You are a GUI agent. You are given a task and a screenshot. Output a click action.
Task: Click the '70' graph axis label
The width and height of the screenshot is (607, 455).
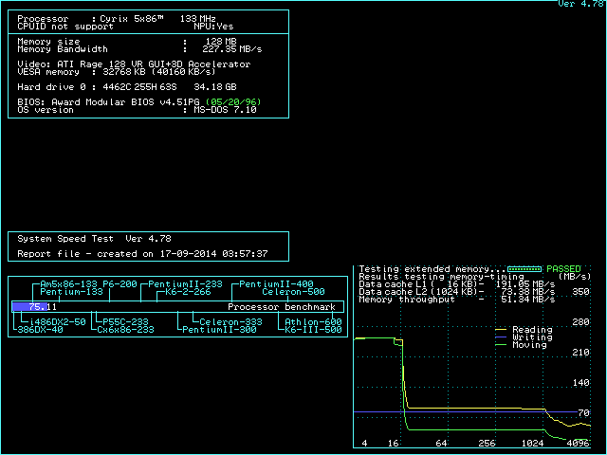point(584,413)
